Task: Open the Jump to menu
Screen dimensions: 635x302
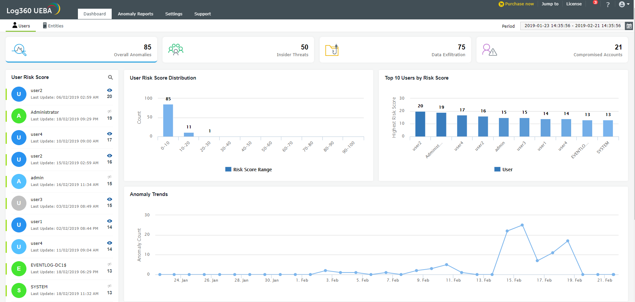Action: pyautogui.click(x=550, y=4)
